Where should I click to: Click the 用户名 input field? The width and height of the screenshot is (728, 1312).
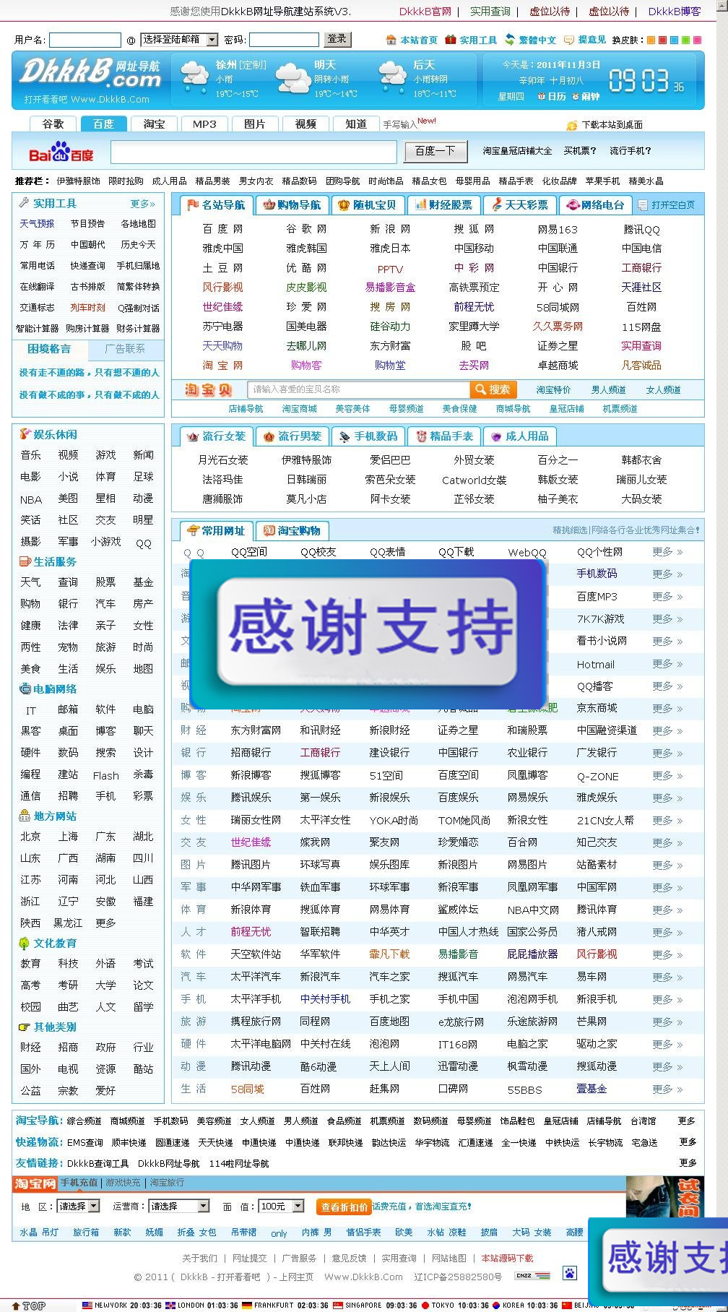tap(85, 40)
